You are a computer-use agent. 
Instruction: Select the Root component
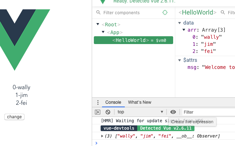pyautogui.click(x=111, y=25)
